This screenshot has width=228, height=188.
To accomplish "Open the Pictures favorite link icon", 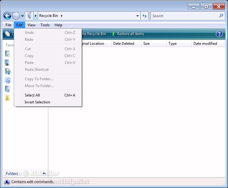I will click(8, 63).
